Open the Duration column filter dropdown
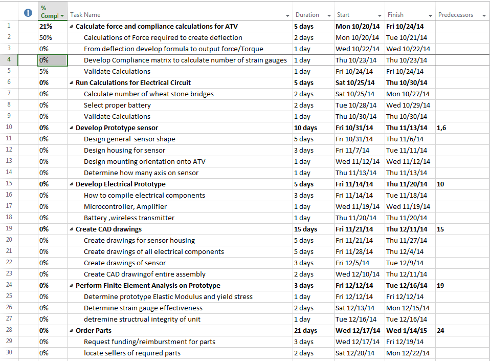 tap(329, 15)
